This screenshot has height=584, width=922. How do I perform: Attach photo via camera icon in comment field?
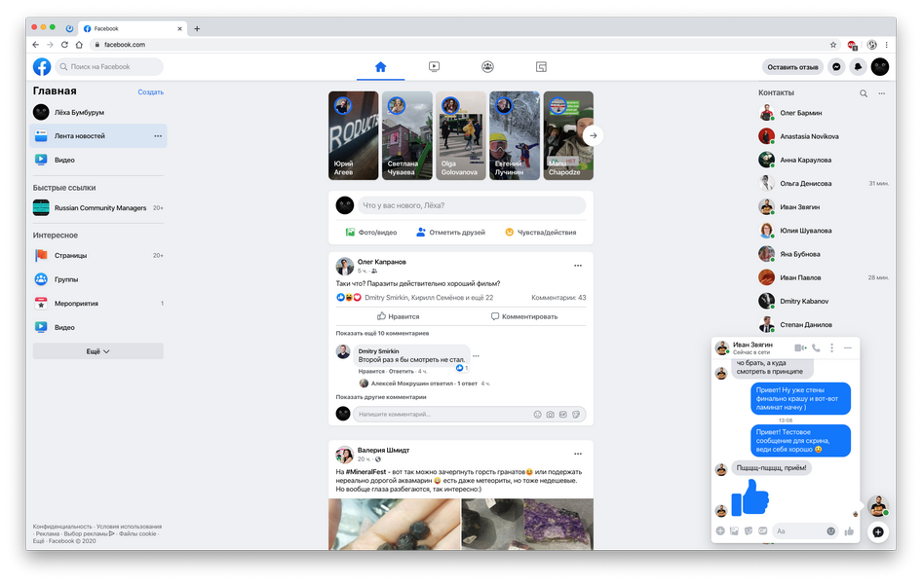[551, 415]
